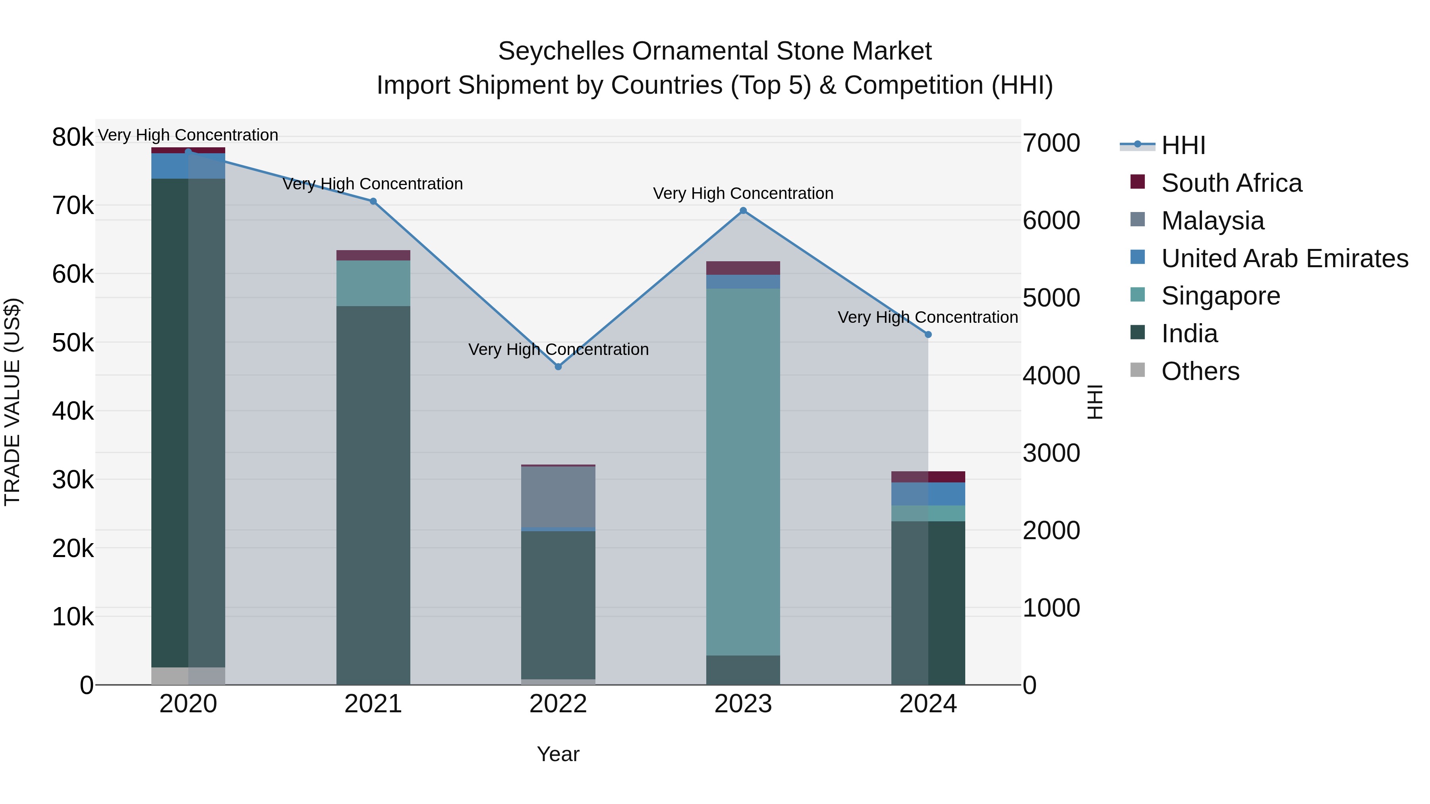This screenshot has width=1430, height=804.
Task: Toggle South Africa series in legend
Action: [x=1216, y=183]
